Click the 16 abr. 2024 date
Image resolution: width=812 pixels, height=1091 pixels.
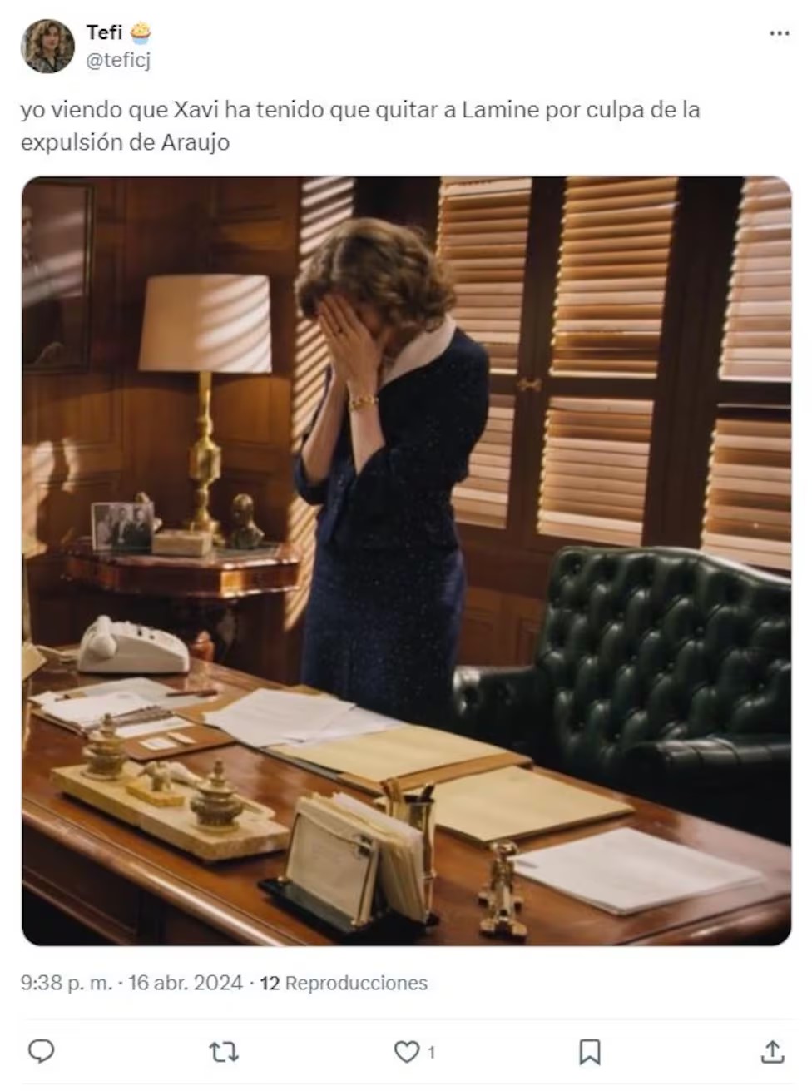[x=186, y=983]
